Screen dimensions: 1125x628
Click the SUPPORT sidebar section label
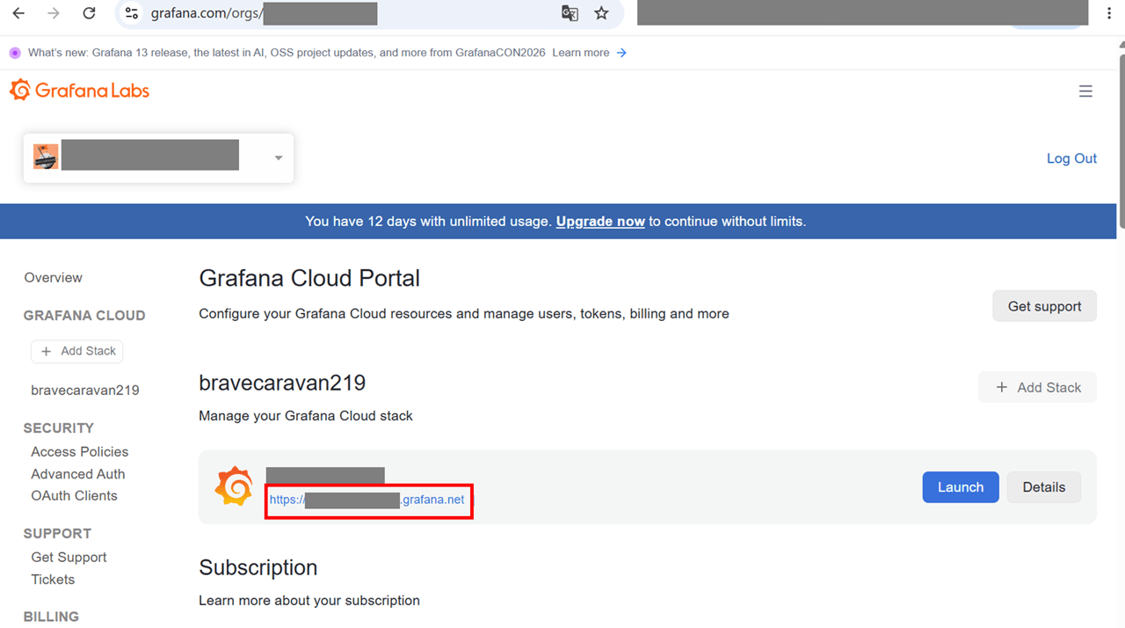pos(58,534)
